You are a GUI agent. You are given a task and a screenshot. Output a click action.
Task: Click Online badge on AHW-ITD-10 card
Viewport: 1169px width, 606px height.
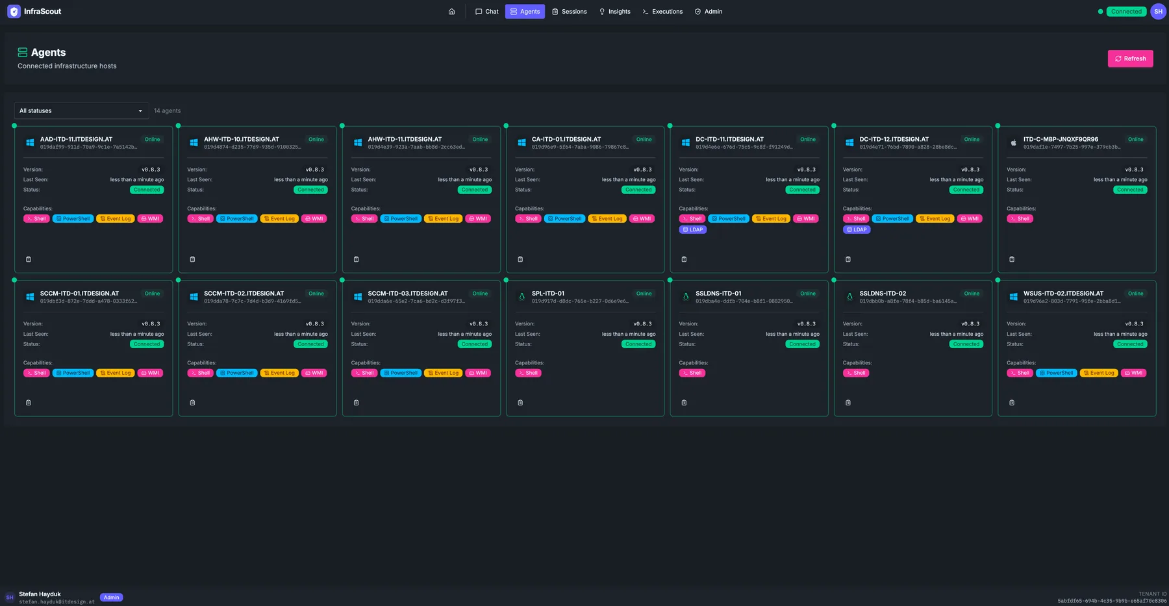(316, 140)
